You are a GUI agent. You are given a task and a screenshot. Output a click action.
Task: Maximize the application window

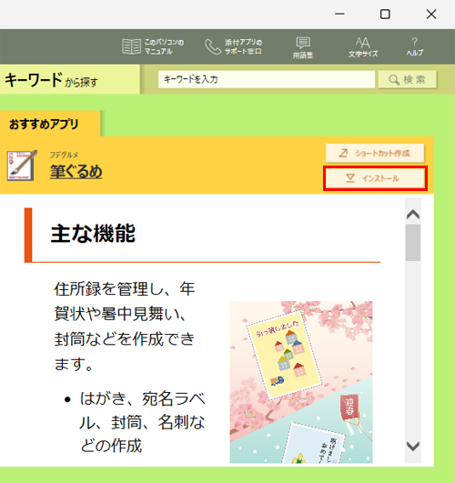[385, 15]
